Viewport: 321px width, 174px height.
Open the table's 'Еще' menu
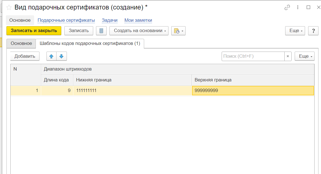304,56
